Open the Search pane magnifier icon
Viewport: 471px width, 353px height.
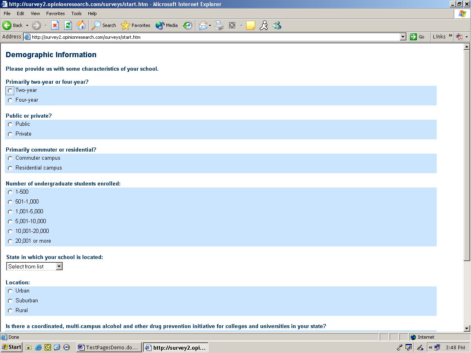[96, 25]
